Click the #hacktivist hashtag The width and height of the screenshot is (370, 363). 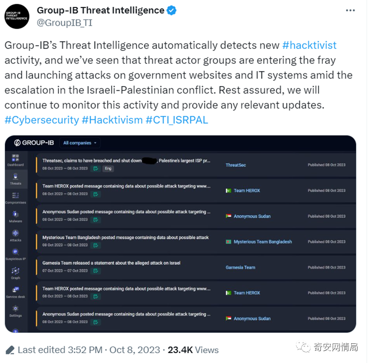pos(309,45)
